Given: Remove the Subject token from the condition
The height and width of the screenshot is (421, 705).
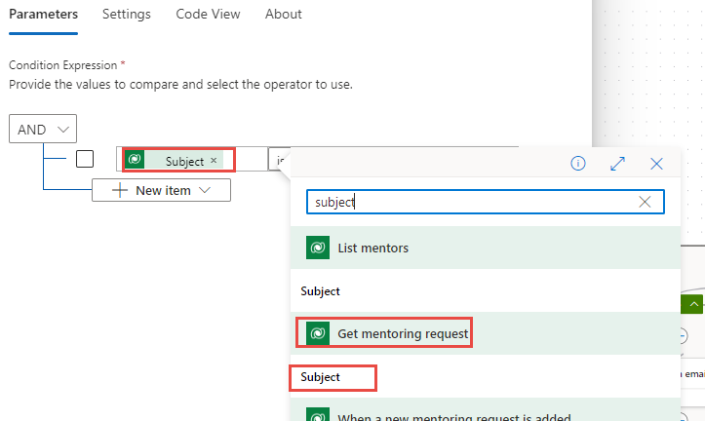Looking at the screenshot, I should tap(214, 161).
